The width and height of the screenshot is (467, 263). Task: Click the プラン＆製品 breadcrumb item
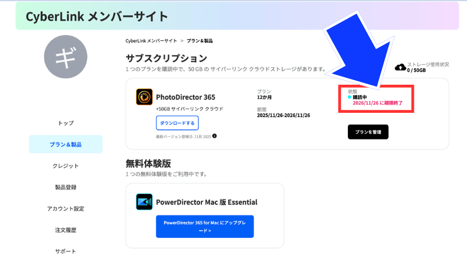tap(200, 41)
